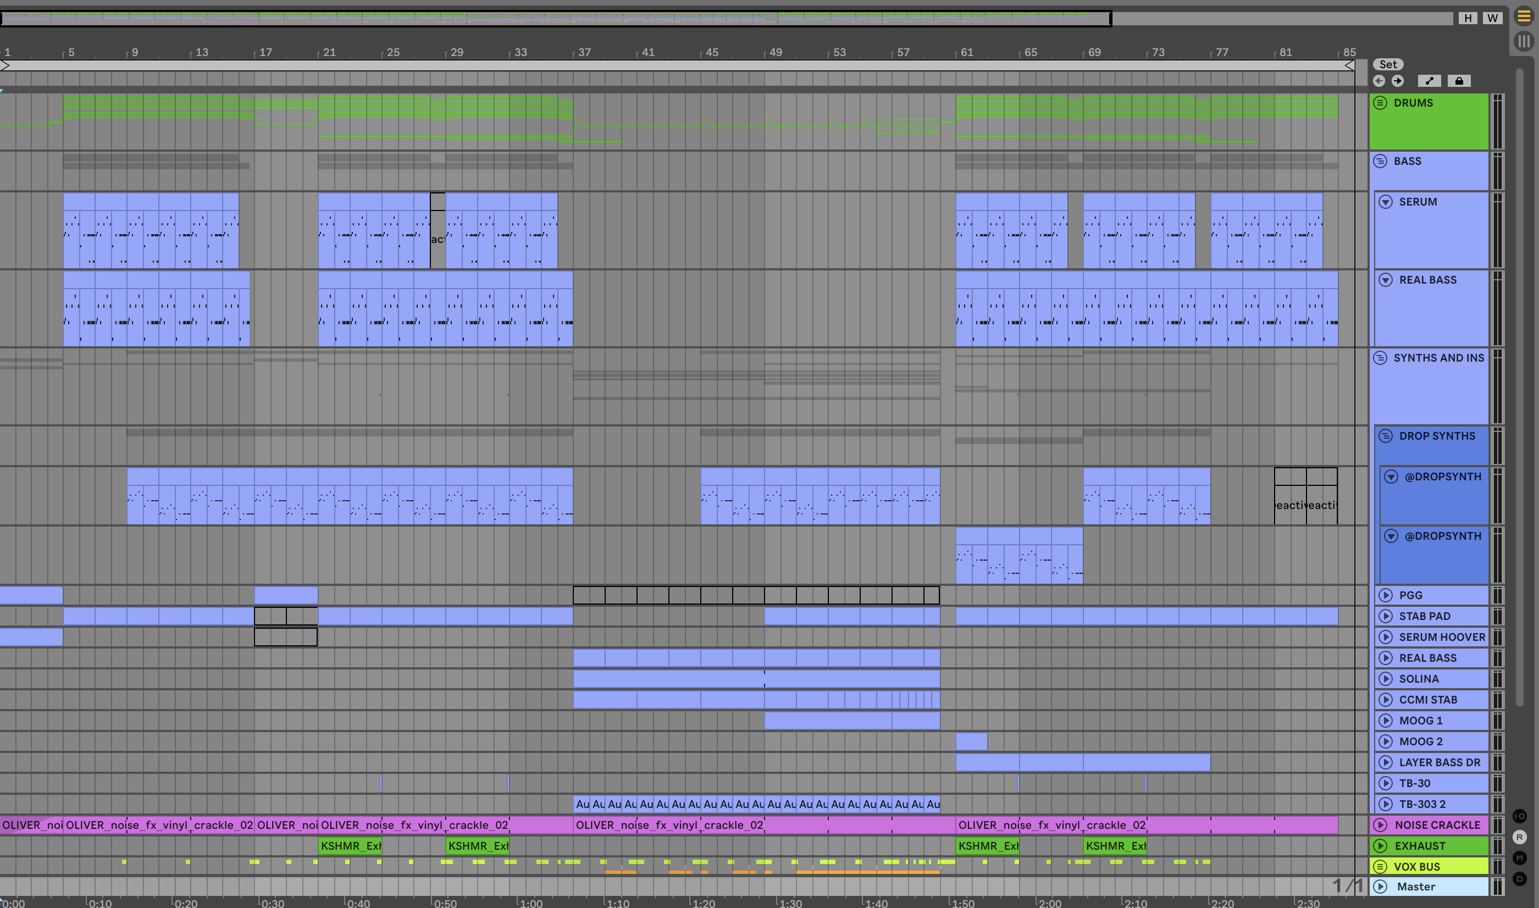Select the Master track header
The width and height of the screenshot is (1539, 908).
(1416, 887)
